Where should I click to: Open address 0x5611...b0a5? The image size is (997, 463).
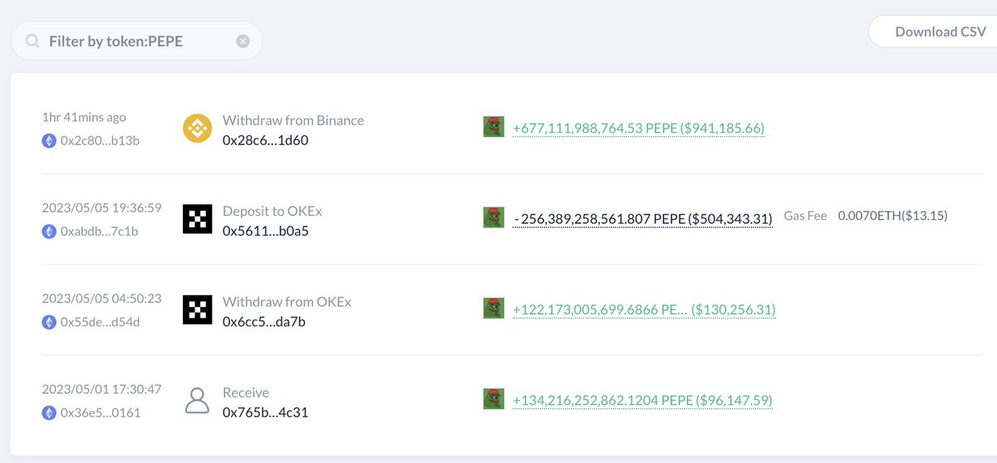pyautogui.click(x=265, y=231)
